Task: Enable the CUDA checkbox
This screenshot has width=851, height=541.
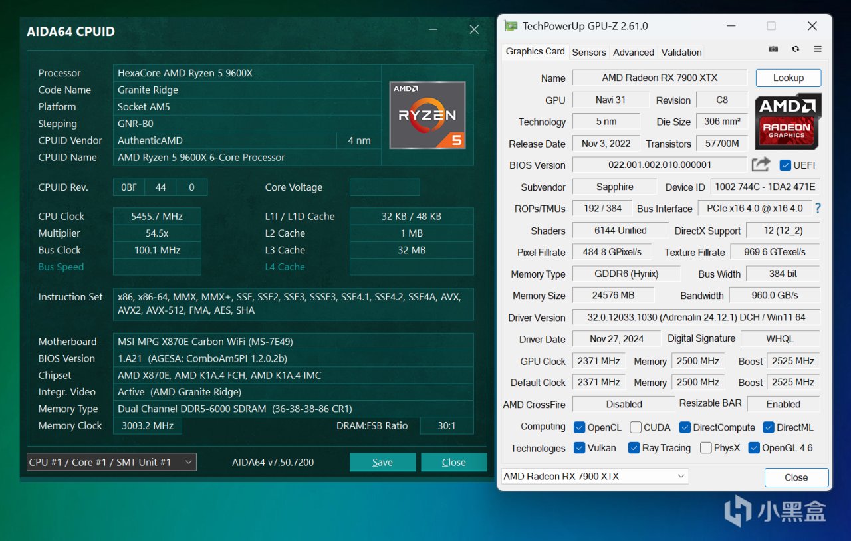Action: (636, 427)
